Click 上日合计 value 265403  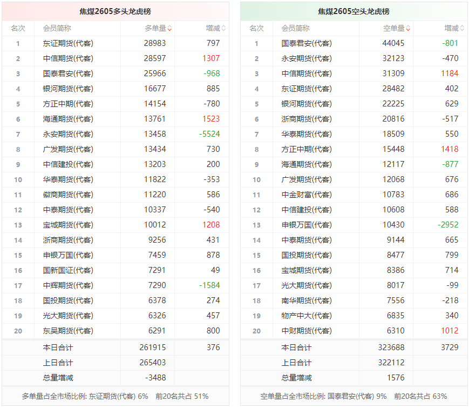(153, 363)
